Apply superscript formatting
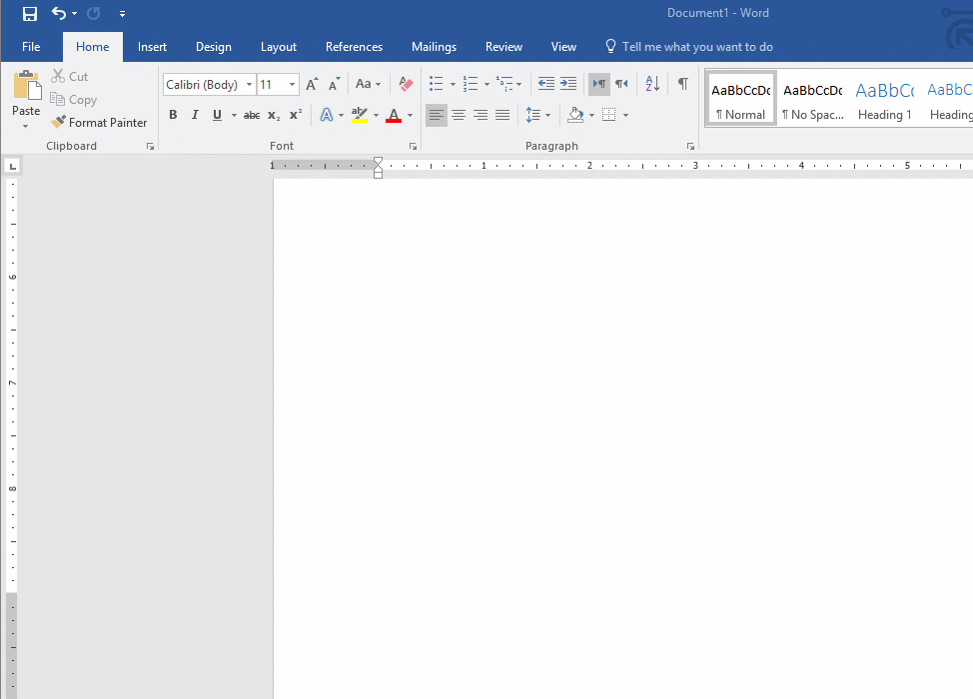Viewport: 973px width, 699px height. (x=296, y=115)
